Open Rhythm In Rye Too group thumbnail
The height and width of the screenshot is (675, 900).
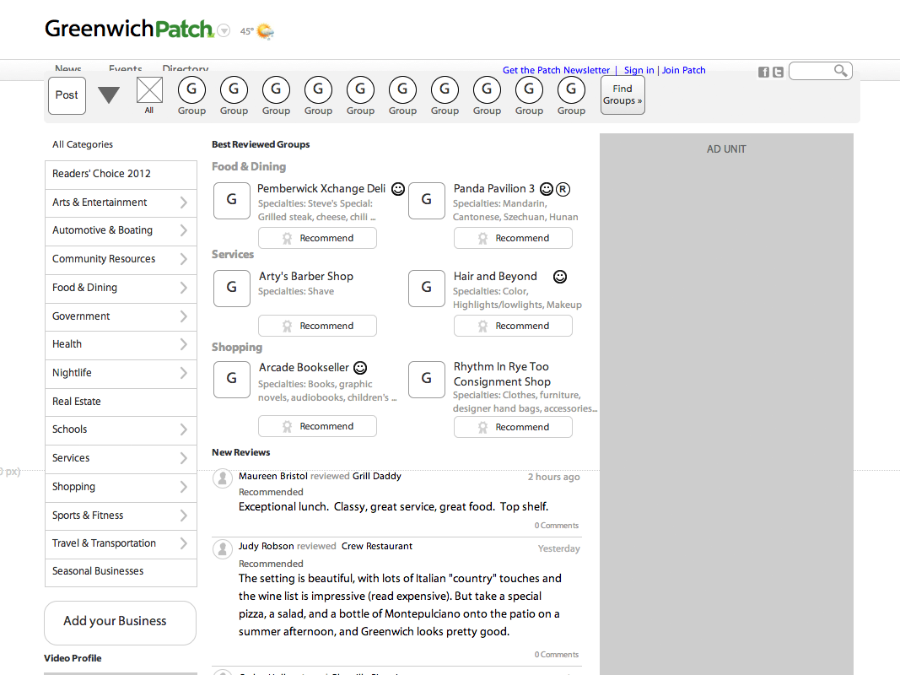(427, 380)
